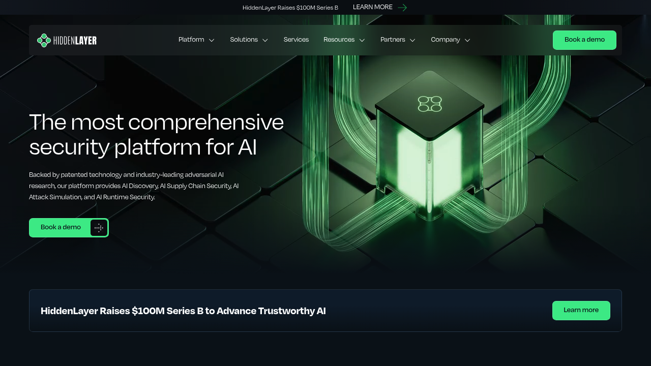
Task: Click the dotted icon on hero Book a demo
Action: [99, 228]
